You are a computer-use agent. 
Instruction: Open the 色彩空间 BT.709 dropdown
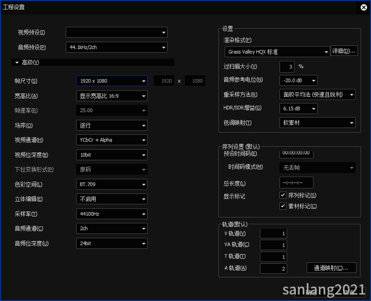[112, 184]
